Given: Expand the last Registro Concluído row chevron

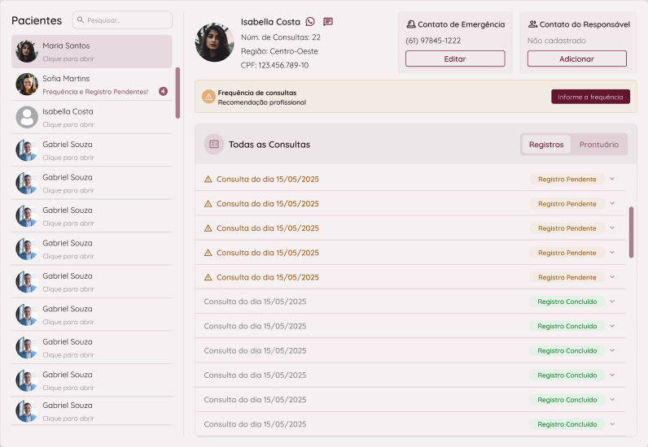Looking at the screenshot, I should (x=612, y=423).
